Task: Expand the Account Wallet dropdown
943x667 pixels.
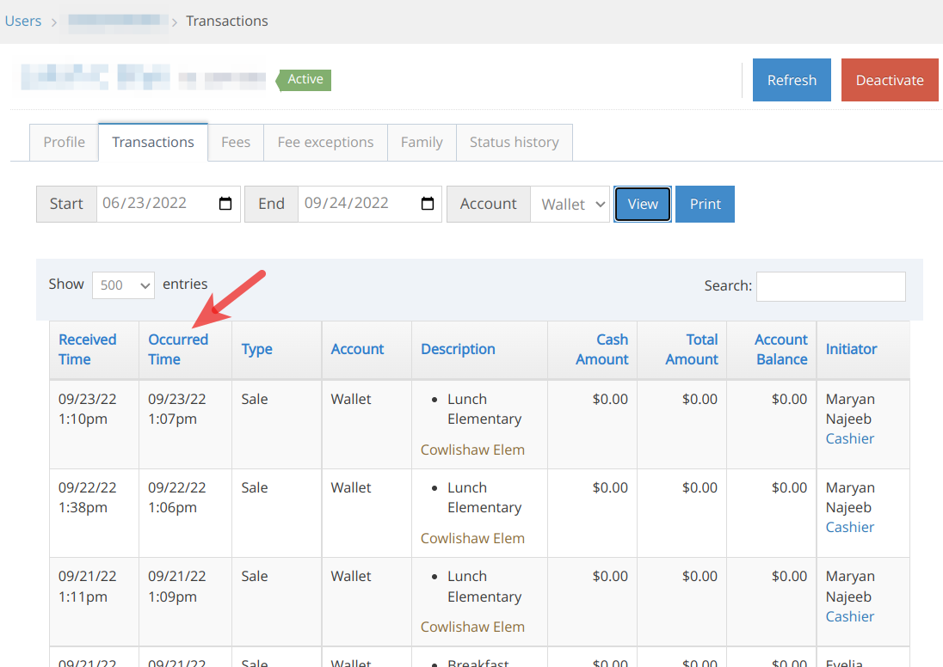Action: coord(570,205)
